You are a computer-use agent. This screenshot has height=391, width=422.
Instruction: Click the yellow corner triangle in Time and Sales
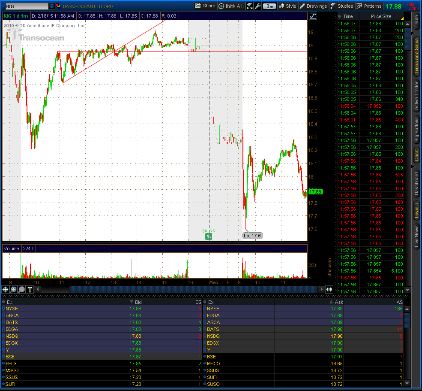tap(402, 18)
